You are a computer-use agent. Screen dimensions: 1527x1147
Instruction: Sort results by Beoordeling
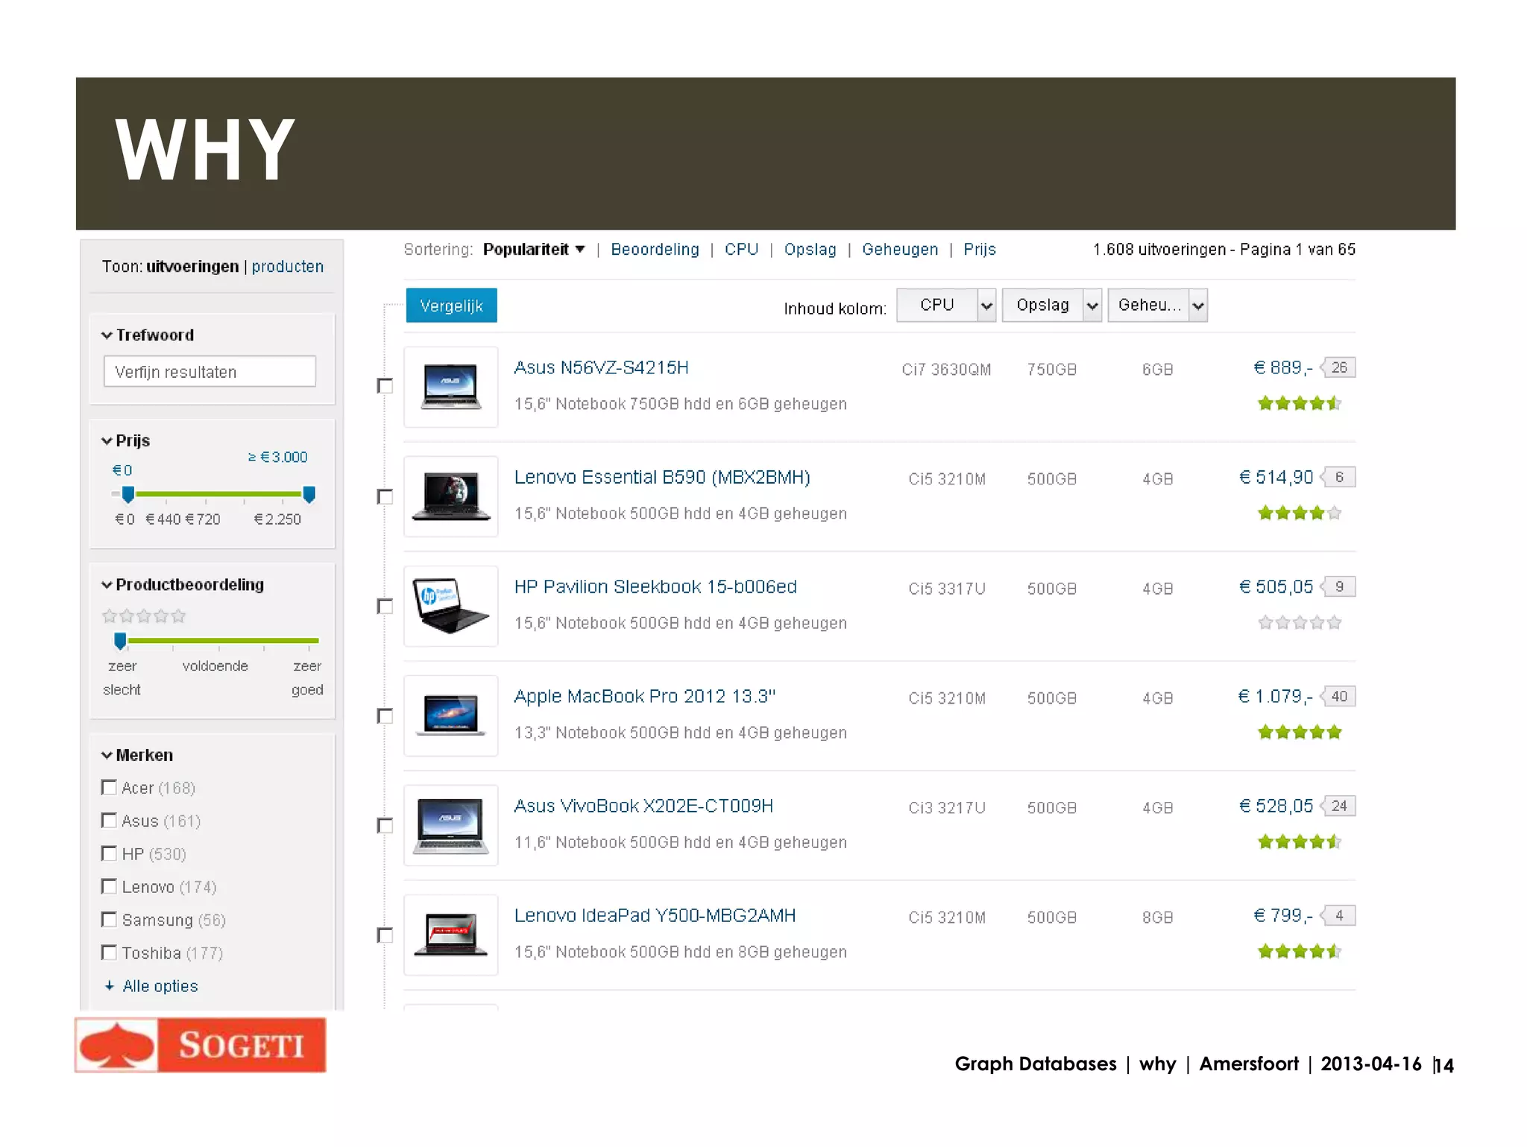[x=655, y=250]
